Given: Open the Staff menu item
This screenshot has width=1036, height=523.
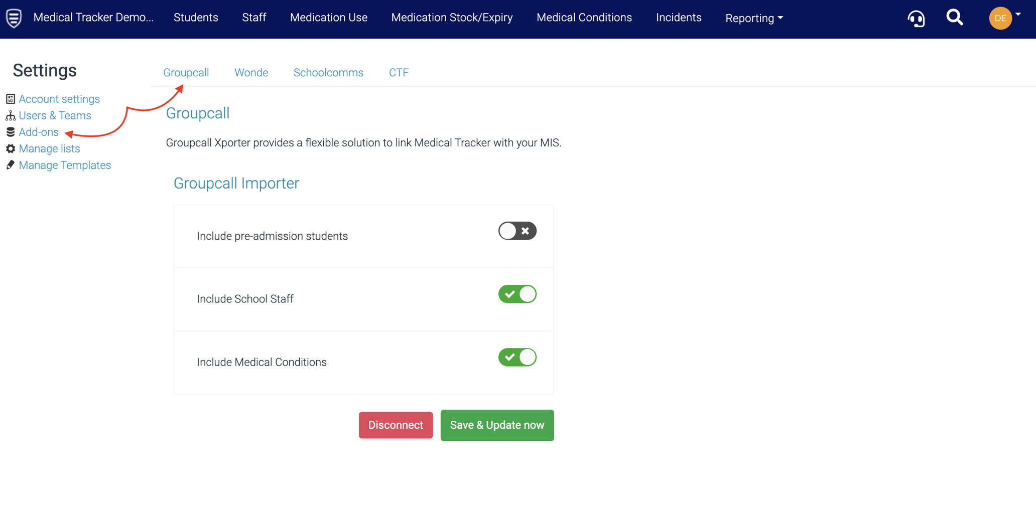Looking at the screenshot, I should [x=254, y=18].
